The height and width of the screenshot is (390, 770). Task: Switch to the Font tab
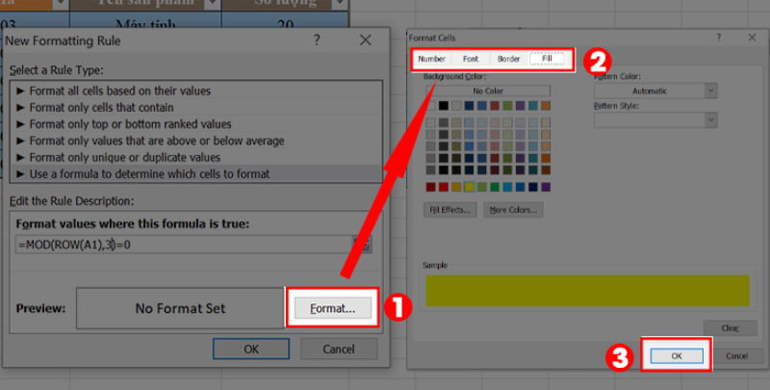471,59
